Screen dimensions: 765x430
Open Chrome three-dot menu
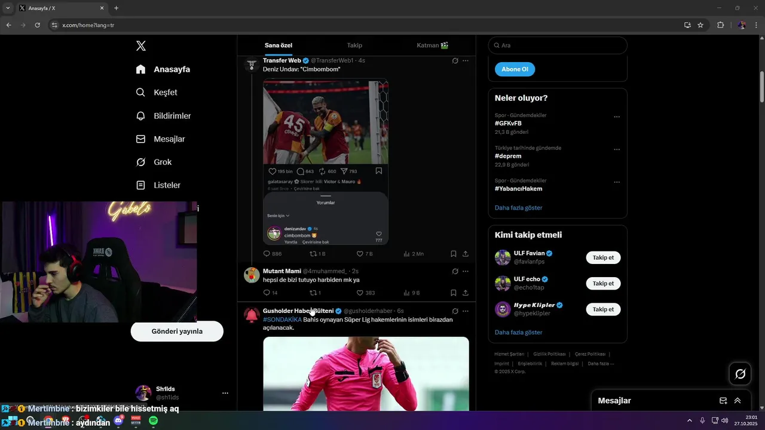click(757, 25)
